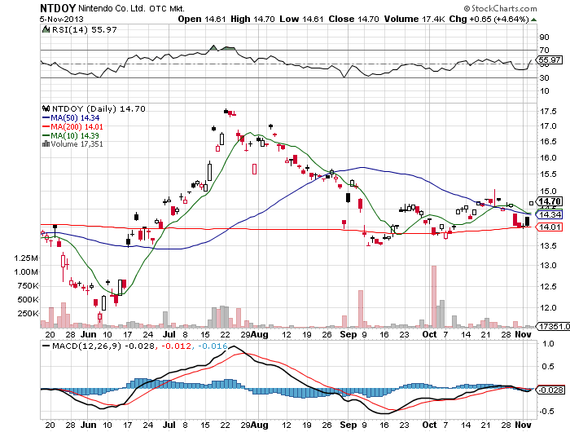
Task: Click the Low 14.61 value
Action: tap(301, 19)
